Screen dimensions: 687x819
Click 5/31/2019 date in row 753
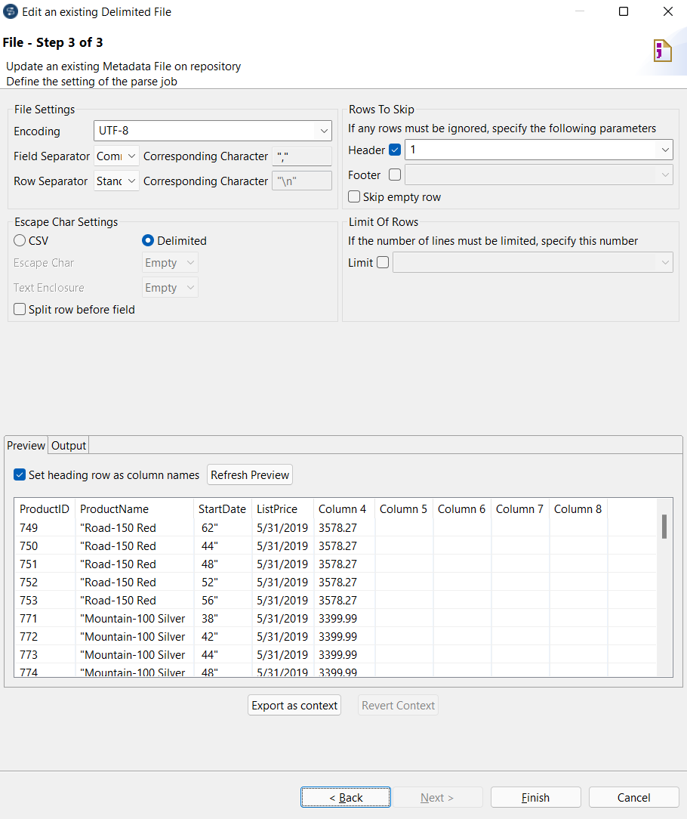tap(282, 600)
